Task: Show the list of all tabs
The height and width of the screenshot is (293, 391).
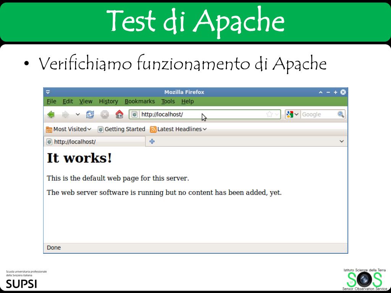Action: (342, 141)
